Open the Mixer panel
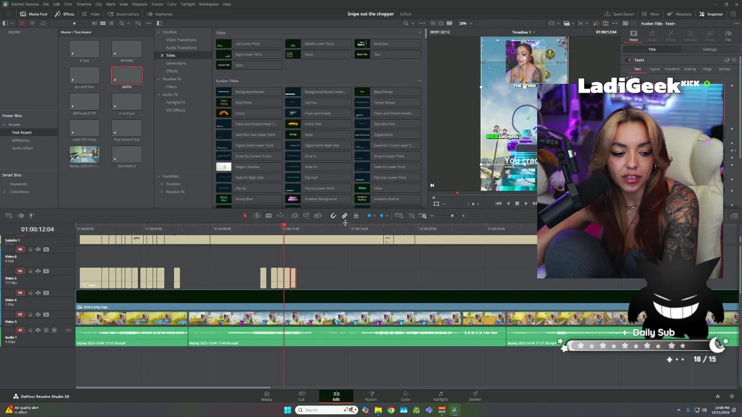The image size is (742, 417). (x=650, y=14)
